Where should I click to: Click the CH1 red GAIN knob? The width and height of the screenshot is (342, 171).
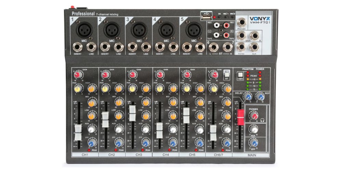pos(78,75)
